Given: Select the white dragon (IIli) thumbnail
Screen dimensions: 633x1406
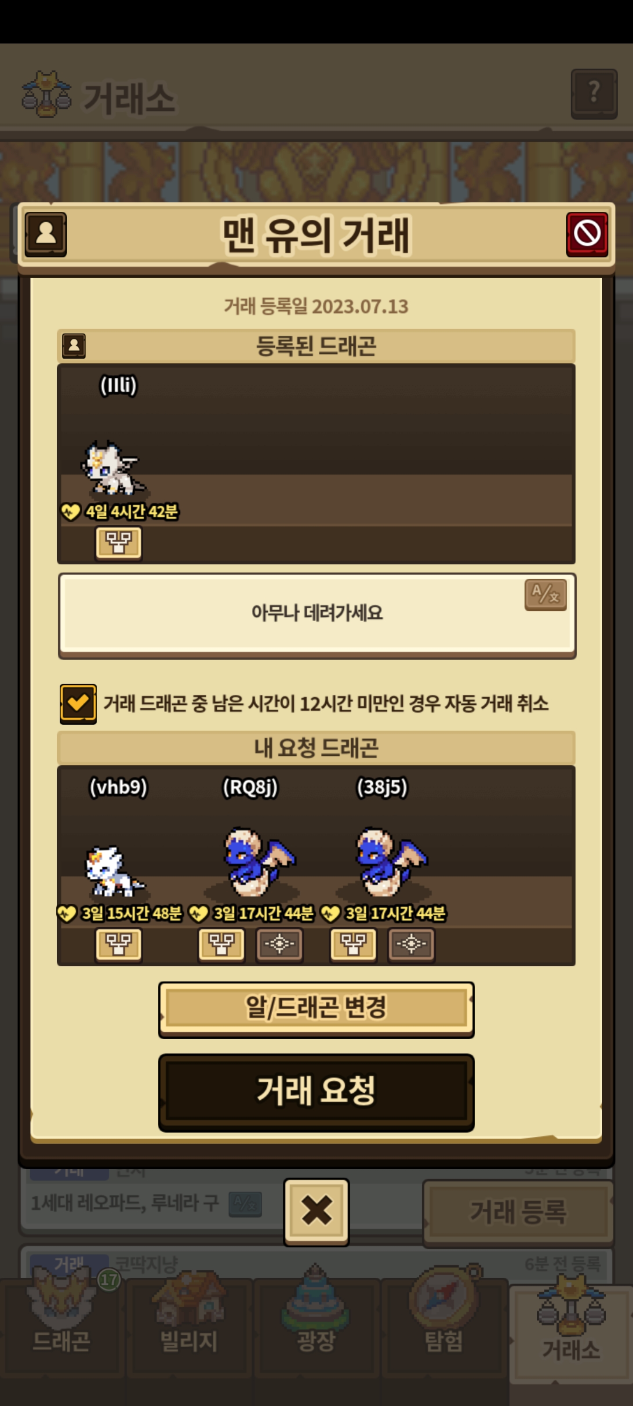Looking at the screenshot, I should (x=113, y=468).
